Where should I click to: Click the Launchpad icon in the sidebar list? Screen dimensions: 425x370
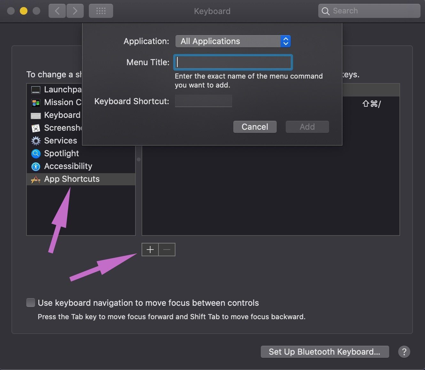click(x=36, y=90)
